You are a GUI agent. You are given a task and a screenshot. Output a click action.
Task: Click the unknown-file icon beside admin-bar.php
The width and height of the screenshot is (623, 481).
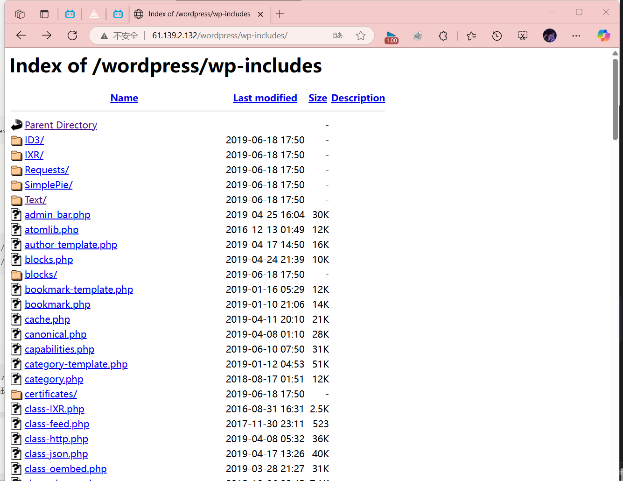coord(16,215)
